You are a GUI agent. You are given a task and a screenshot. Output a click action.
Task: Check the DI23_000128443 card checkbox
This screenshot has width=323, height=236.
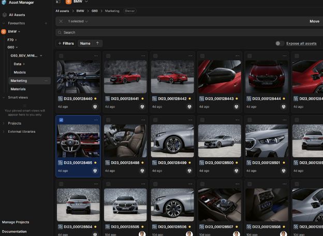(202, 56)
